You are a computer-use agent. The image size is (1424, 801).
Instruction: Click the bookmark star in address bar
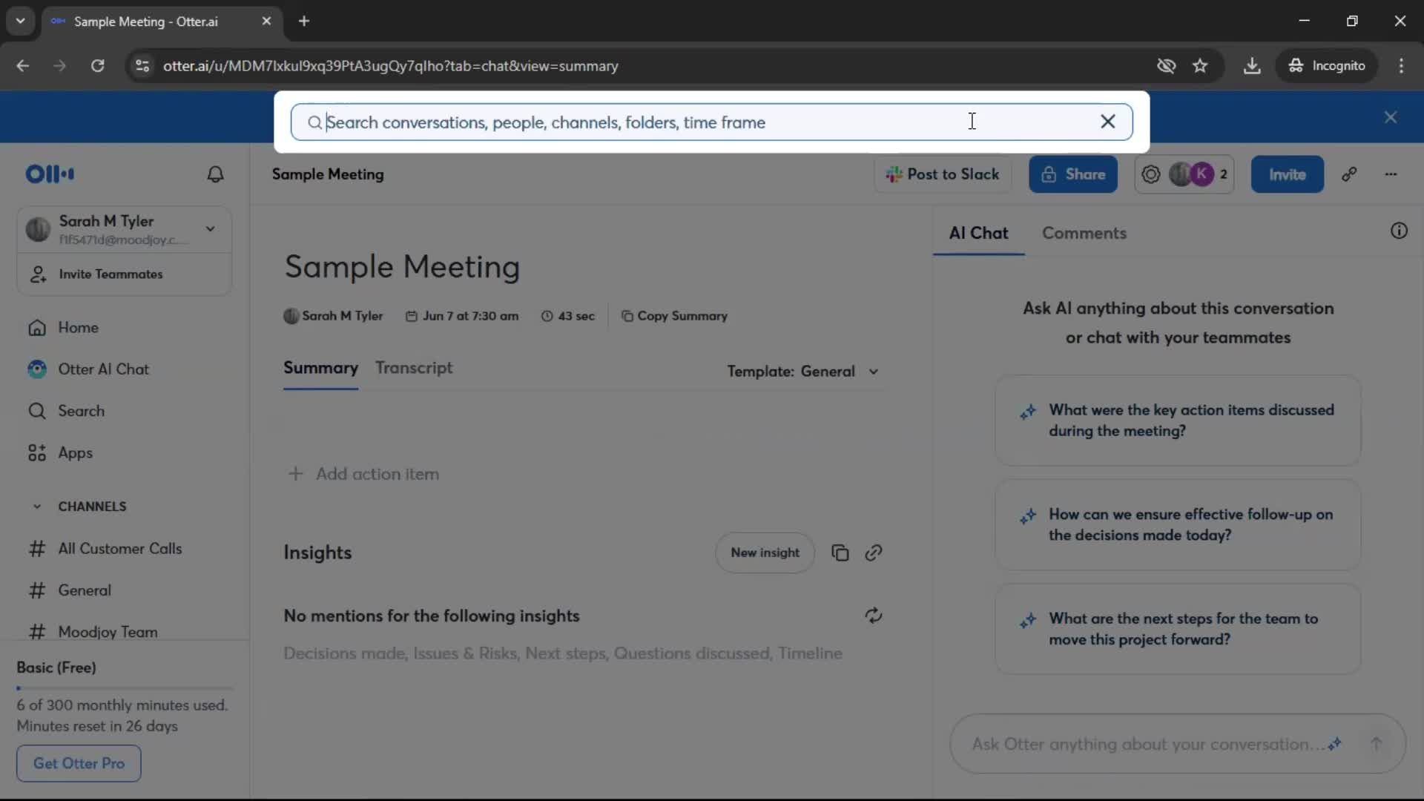click(1200, 66)
